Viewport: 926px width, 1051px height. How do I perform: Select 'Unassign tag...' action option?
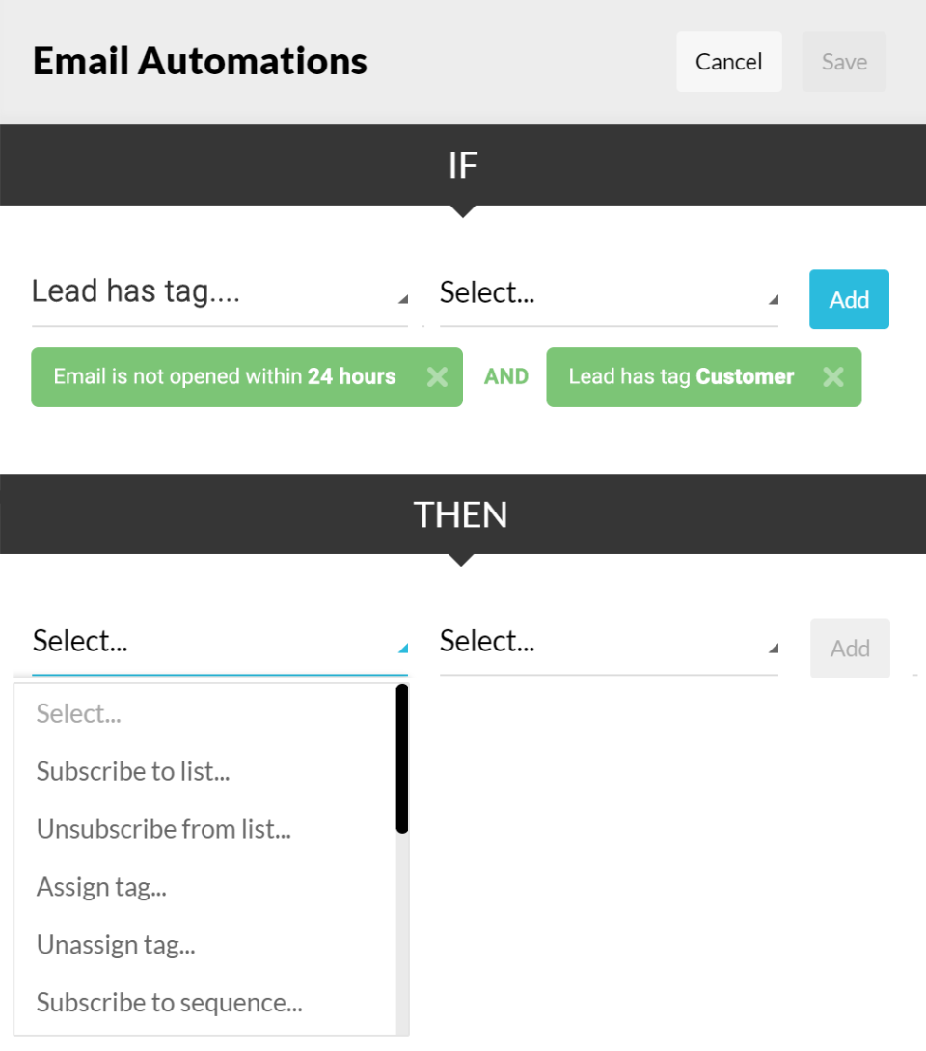(115, 944)
